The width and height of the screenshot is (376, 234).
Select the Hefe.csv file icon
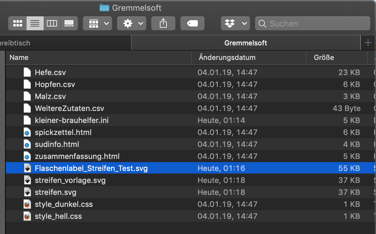tap(28, 73)
